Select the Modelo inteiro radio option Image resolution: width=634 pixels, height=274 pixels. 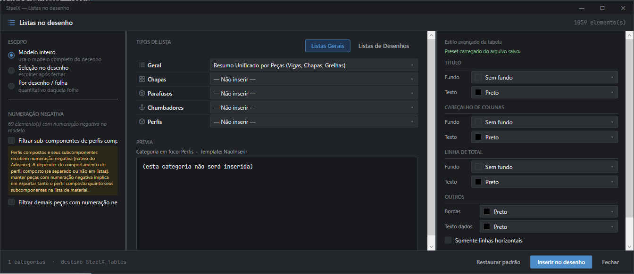(x=11, y=55)
